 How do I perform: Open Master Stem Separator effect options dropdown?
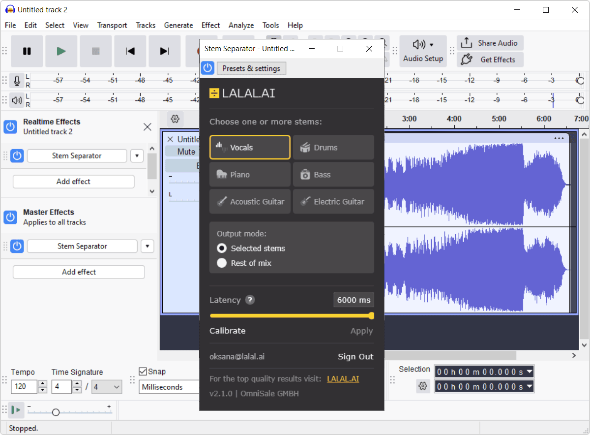tap(147, 246)
